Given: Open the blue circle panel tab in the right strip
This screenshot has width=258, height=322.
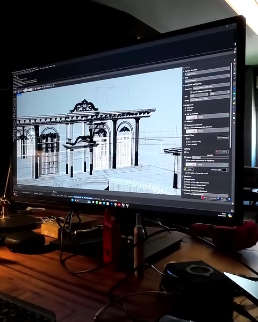Looking at the screenshot, I should point(234,89).
